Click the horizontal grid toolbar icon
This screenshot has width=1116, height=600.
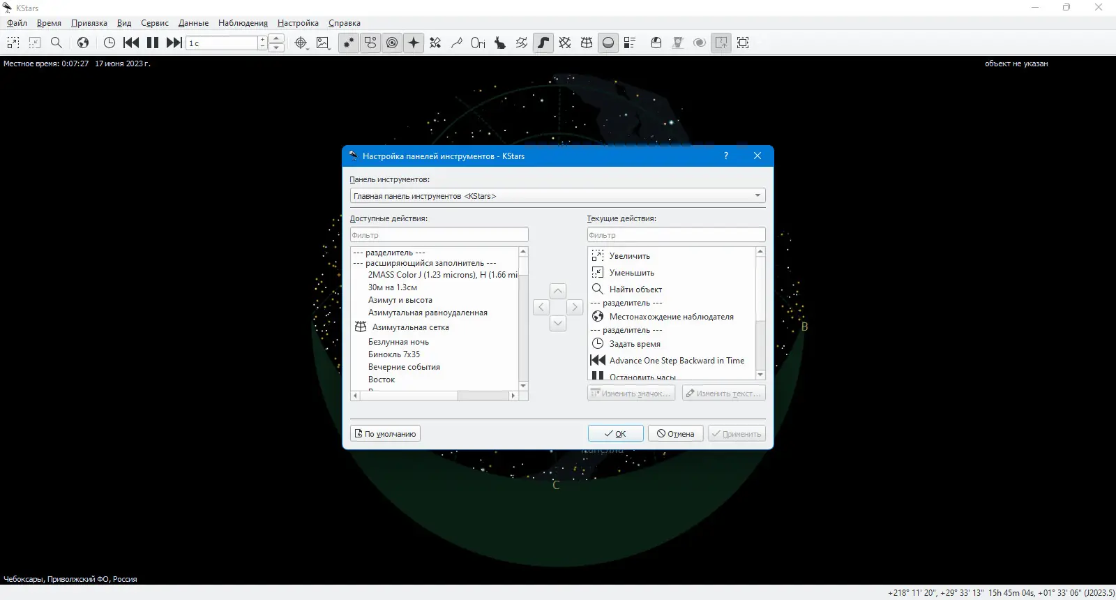coord(587,43)
